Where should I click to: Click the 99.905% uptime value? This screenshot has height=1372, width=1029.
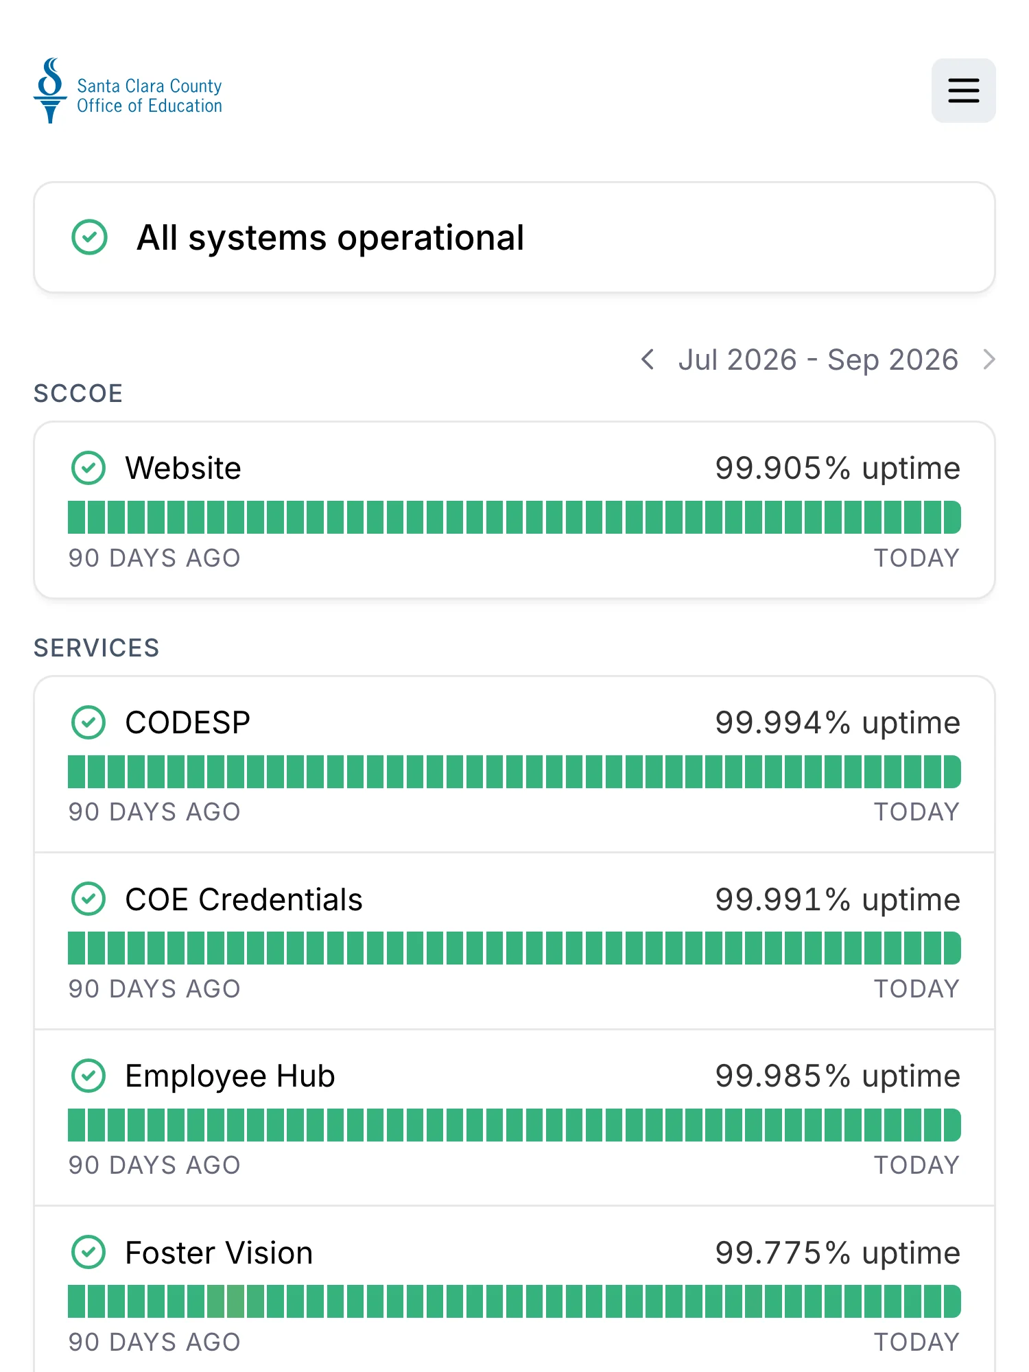coord(837,468)
